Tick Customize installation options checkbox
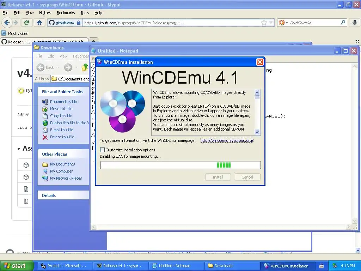 103,150
